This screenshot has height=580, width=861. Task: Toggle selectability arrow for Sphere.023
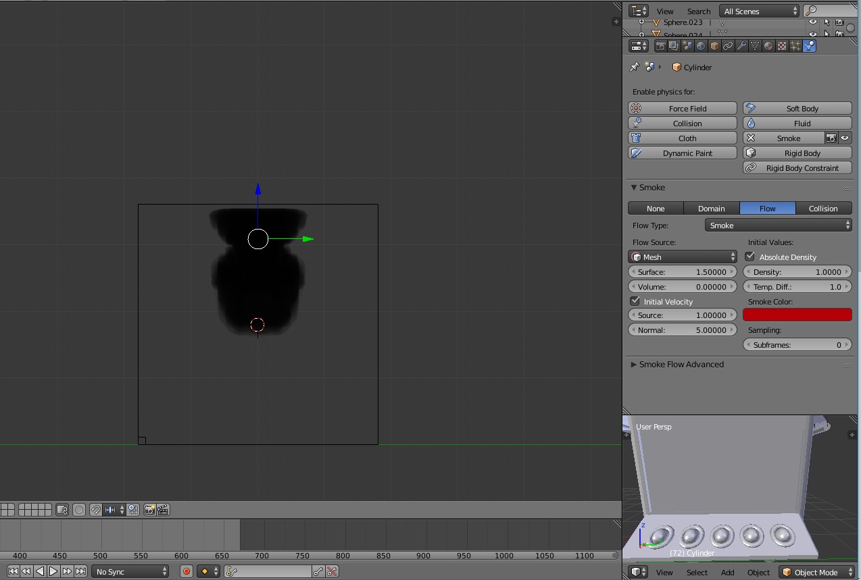[x=827, y=22]
